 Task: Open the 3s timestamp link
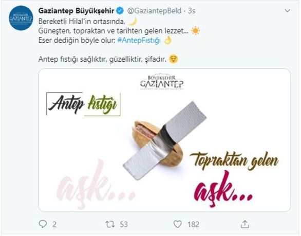(x=192, y=11)
